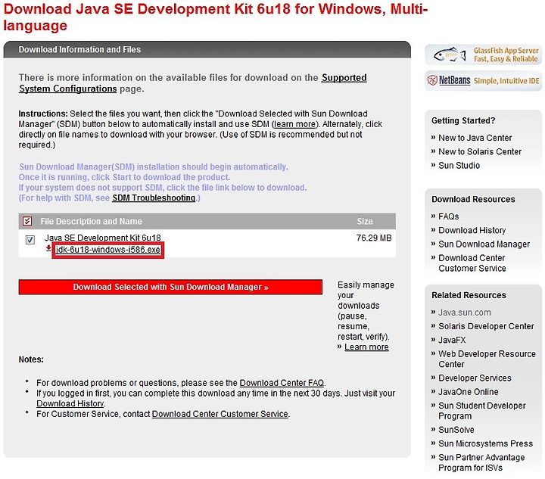Open Download History in the sidebar
The width and height of the screenshot is (545, 479).
pos(472,230)
